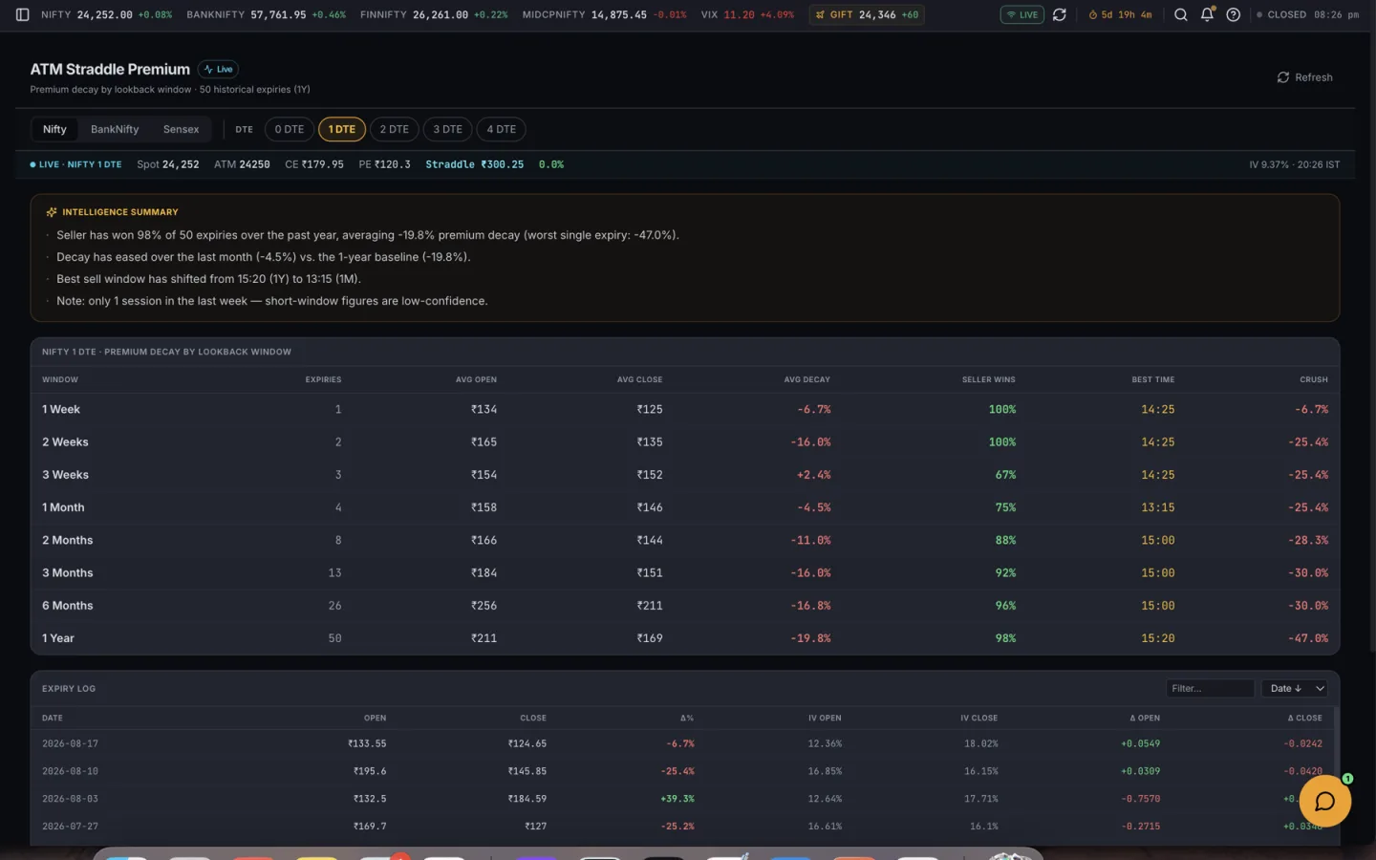
Task: Click the Live badge beside ATM Straddle Premium
Action: pyautogui.click(x=218, y=69)
